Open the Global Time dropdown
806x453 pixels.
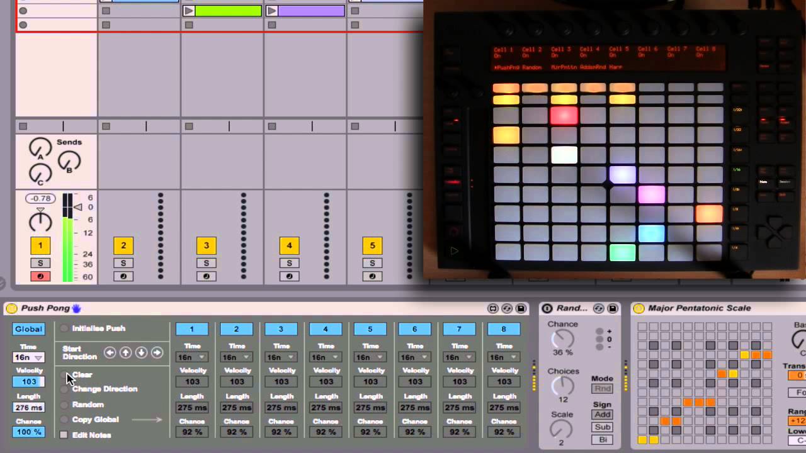click(29, 357)
